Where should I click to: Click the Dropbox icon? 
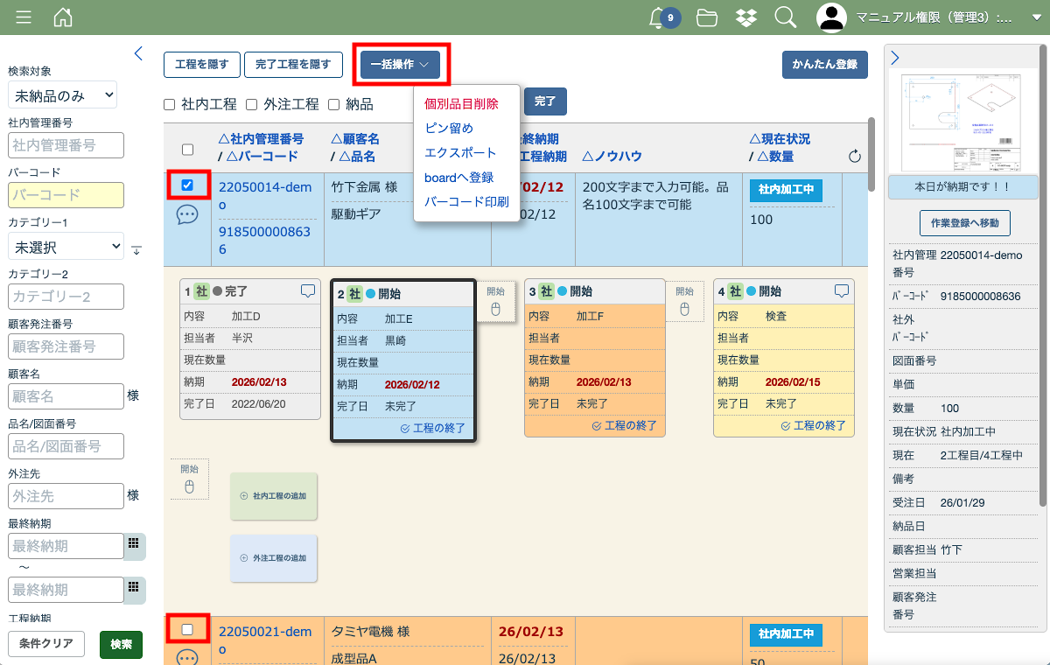pyautogui.click(x=746, y=17)
